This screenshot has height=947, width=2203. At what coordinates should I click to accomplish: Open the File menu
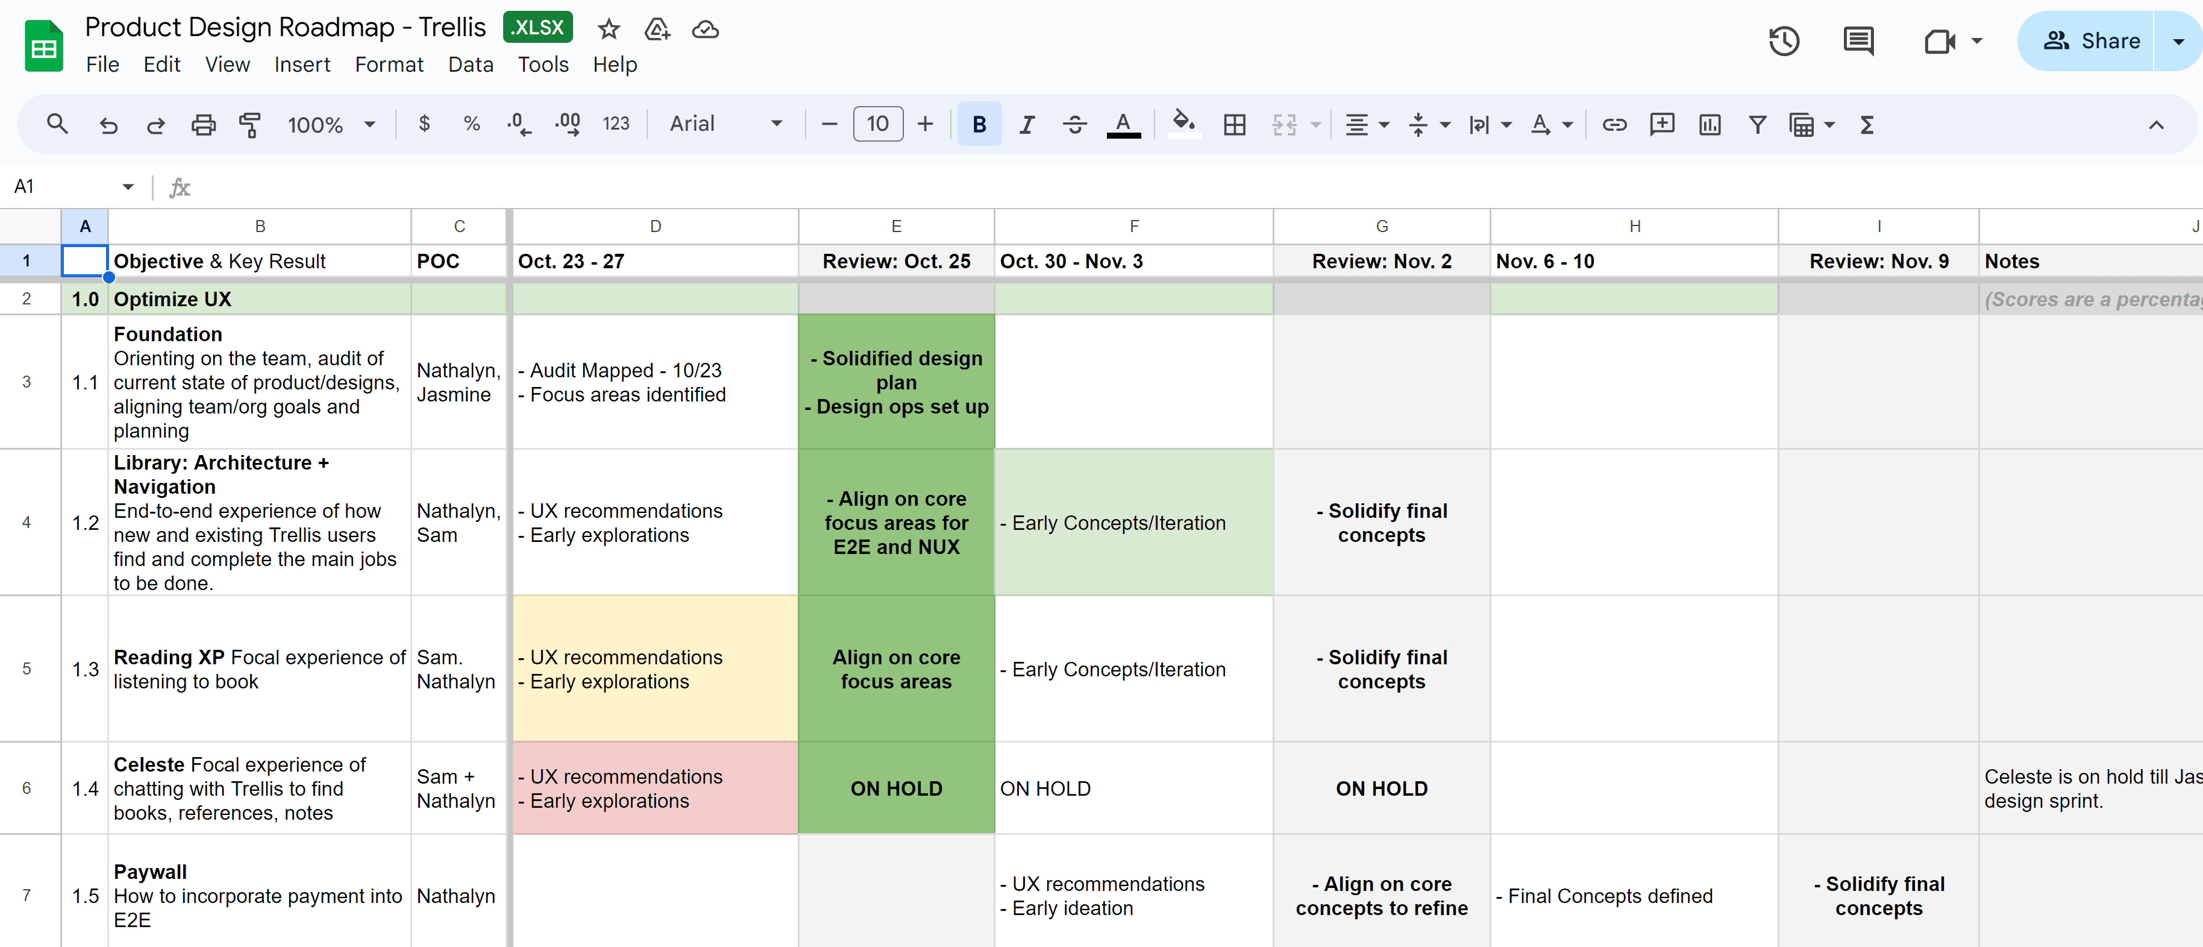click(102, 65)
